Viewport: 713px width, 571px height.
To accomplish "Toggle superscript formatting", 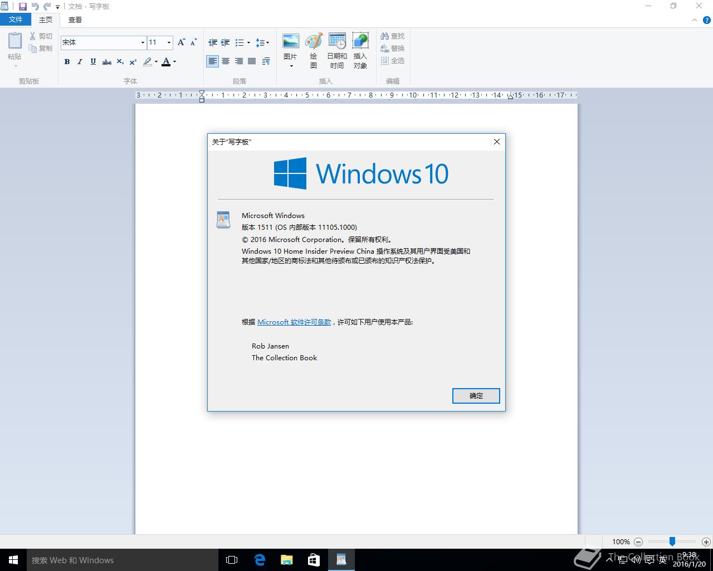I will tap(133, 62).
